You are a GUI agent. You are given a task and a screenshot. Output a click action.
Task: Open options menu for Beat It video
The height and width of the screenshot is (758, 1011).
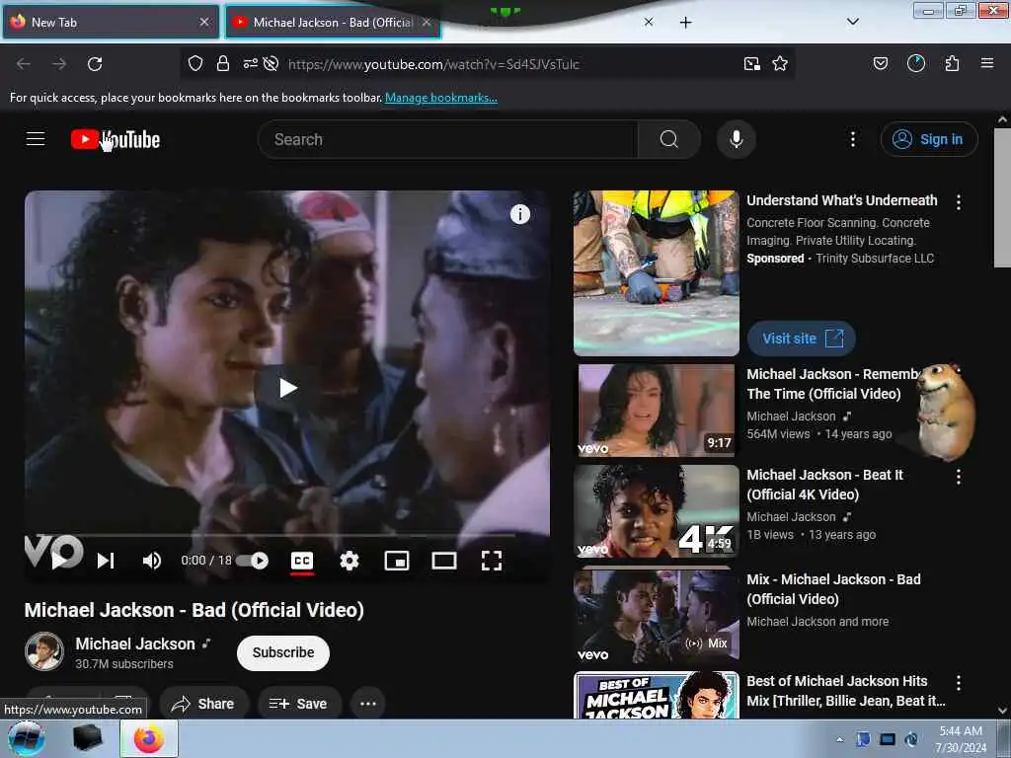959,477
